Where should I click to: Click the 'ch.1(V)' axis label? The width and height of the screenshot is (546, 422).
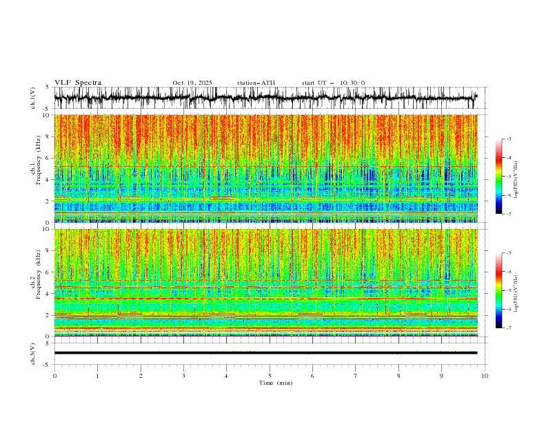[x=33, y=98]
